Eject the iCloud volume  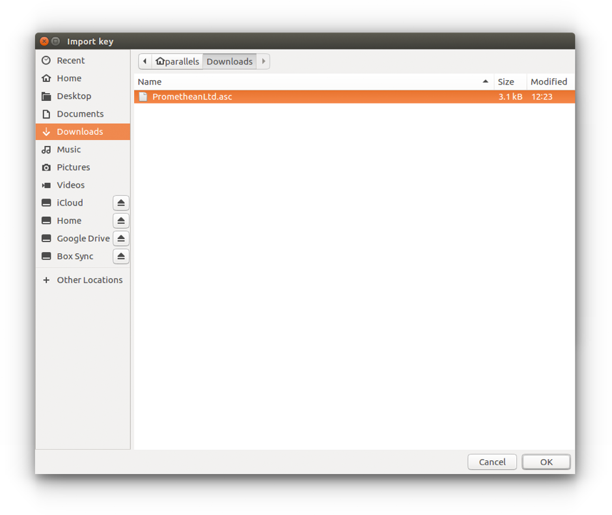(x=121, y=202)
